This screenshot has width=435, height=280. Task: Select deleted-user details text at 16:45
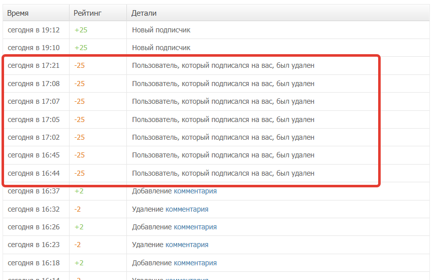pos(223,155)
